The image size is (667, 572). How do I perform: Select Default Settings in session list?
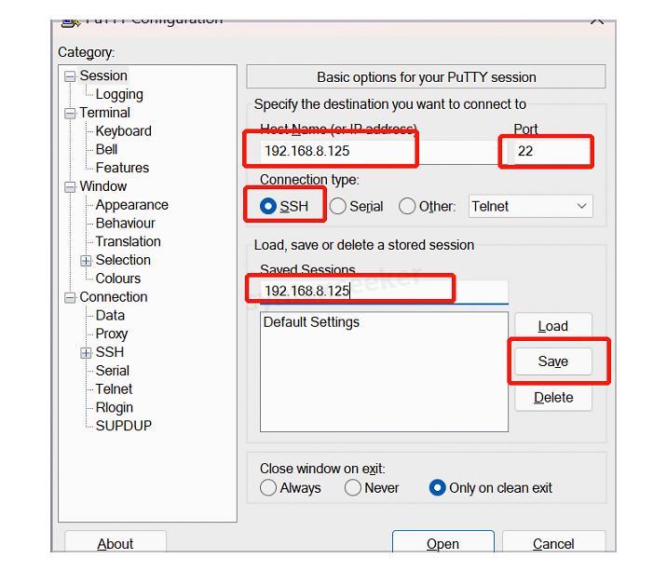(311, 322)
